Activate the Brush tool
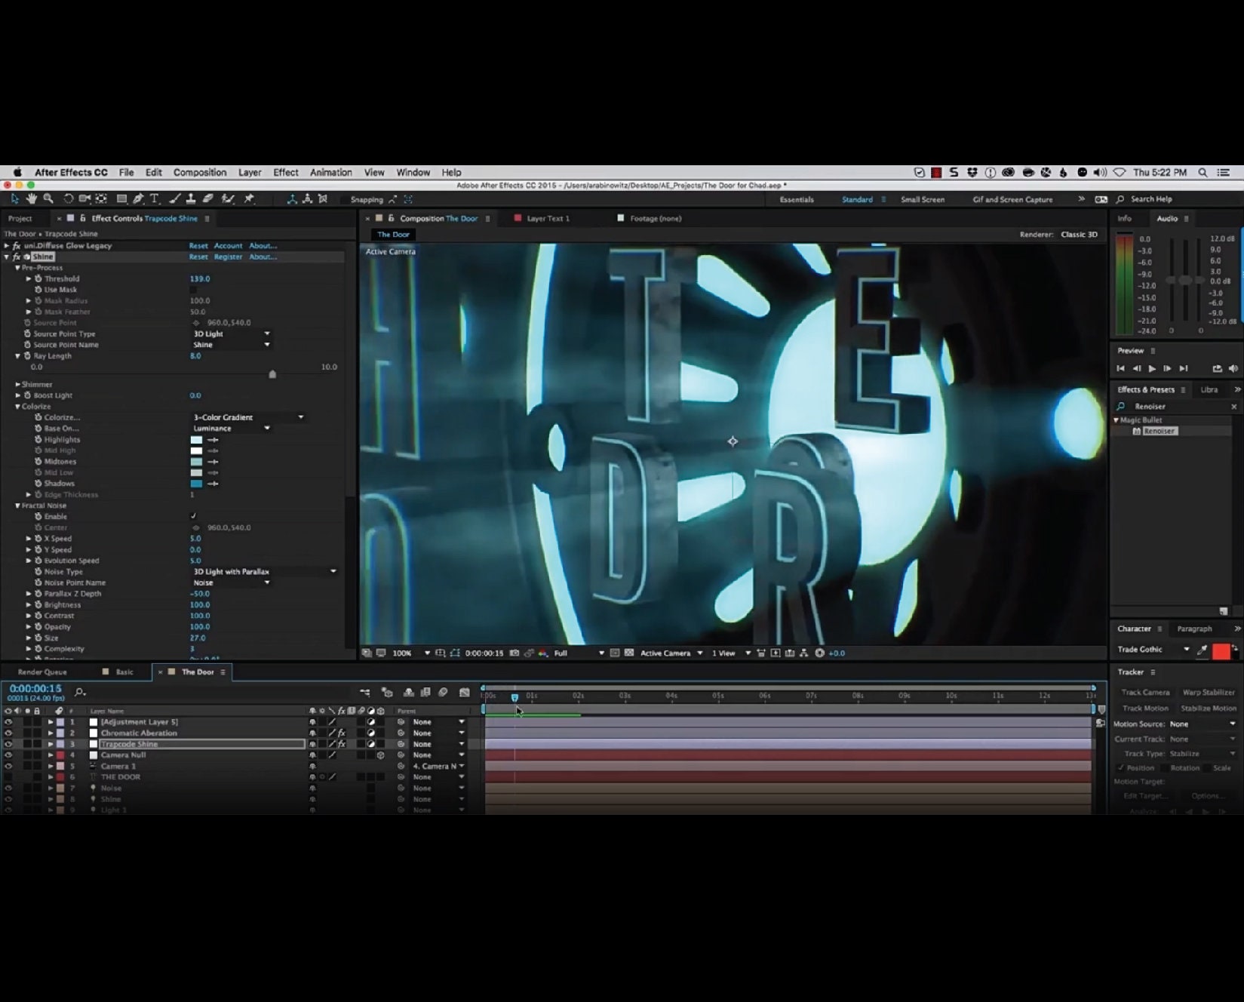The width and height of the screenshot is (1244, 1002). point(173,198)
